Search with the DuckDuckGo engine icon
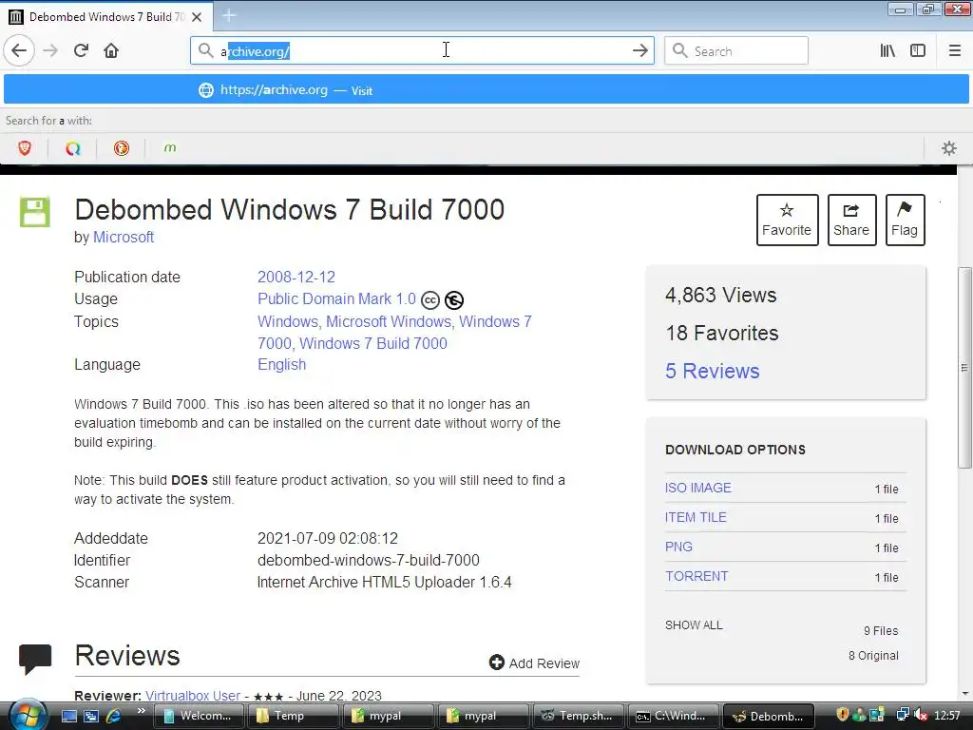 pyautogui.click(x=122, y=148)
